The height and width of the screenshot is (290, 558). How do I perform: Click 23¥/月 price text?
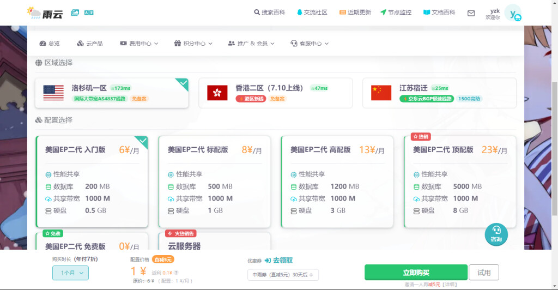click(494, 150)
